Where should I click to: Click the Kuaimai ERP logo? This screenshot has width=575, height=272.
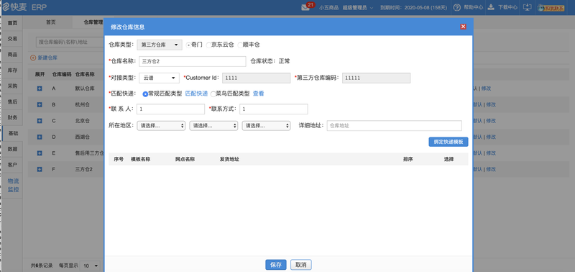[24, 7]
